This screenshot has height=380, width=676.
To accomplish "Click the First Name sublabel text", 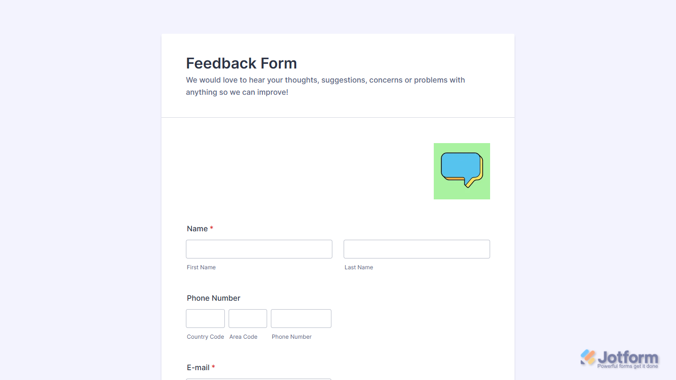I will tap(201, 267).
